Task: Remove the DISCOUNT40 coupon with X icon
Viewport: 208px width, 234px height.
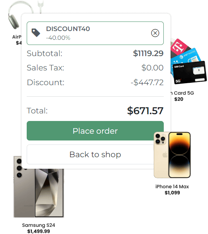Action: pos(155,33)
